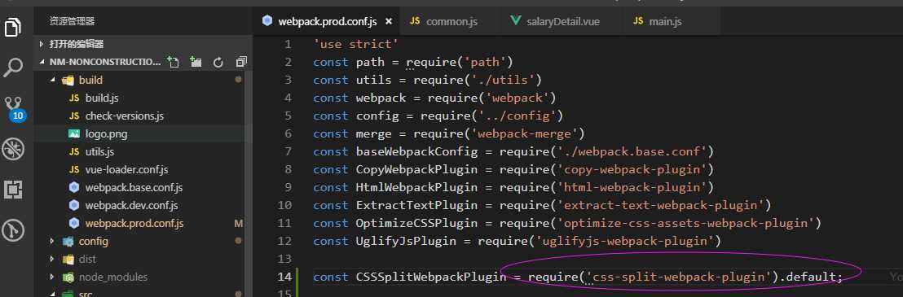903x297 pixels.
Task: Collapse the NM-NONCONSTRUCTIO project section
Action: (105, 62)
